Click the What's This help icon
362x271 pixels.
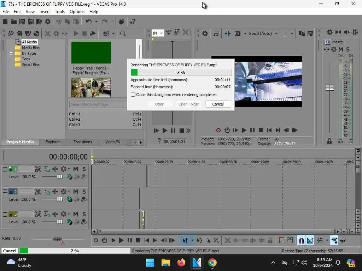click(x=133, y=22)
